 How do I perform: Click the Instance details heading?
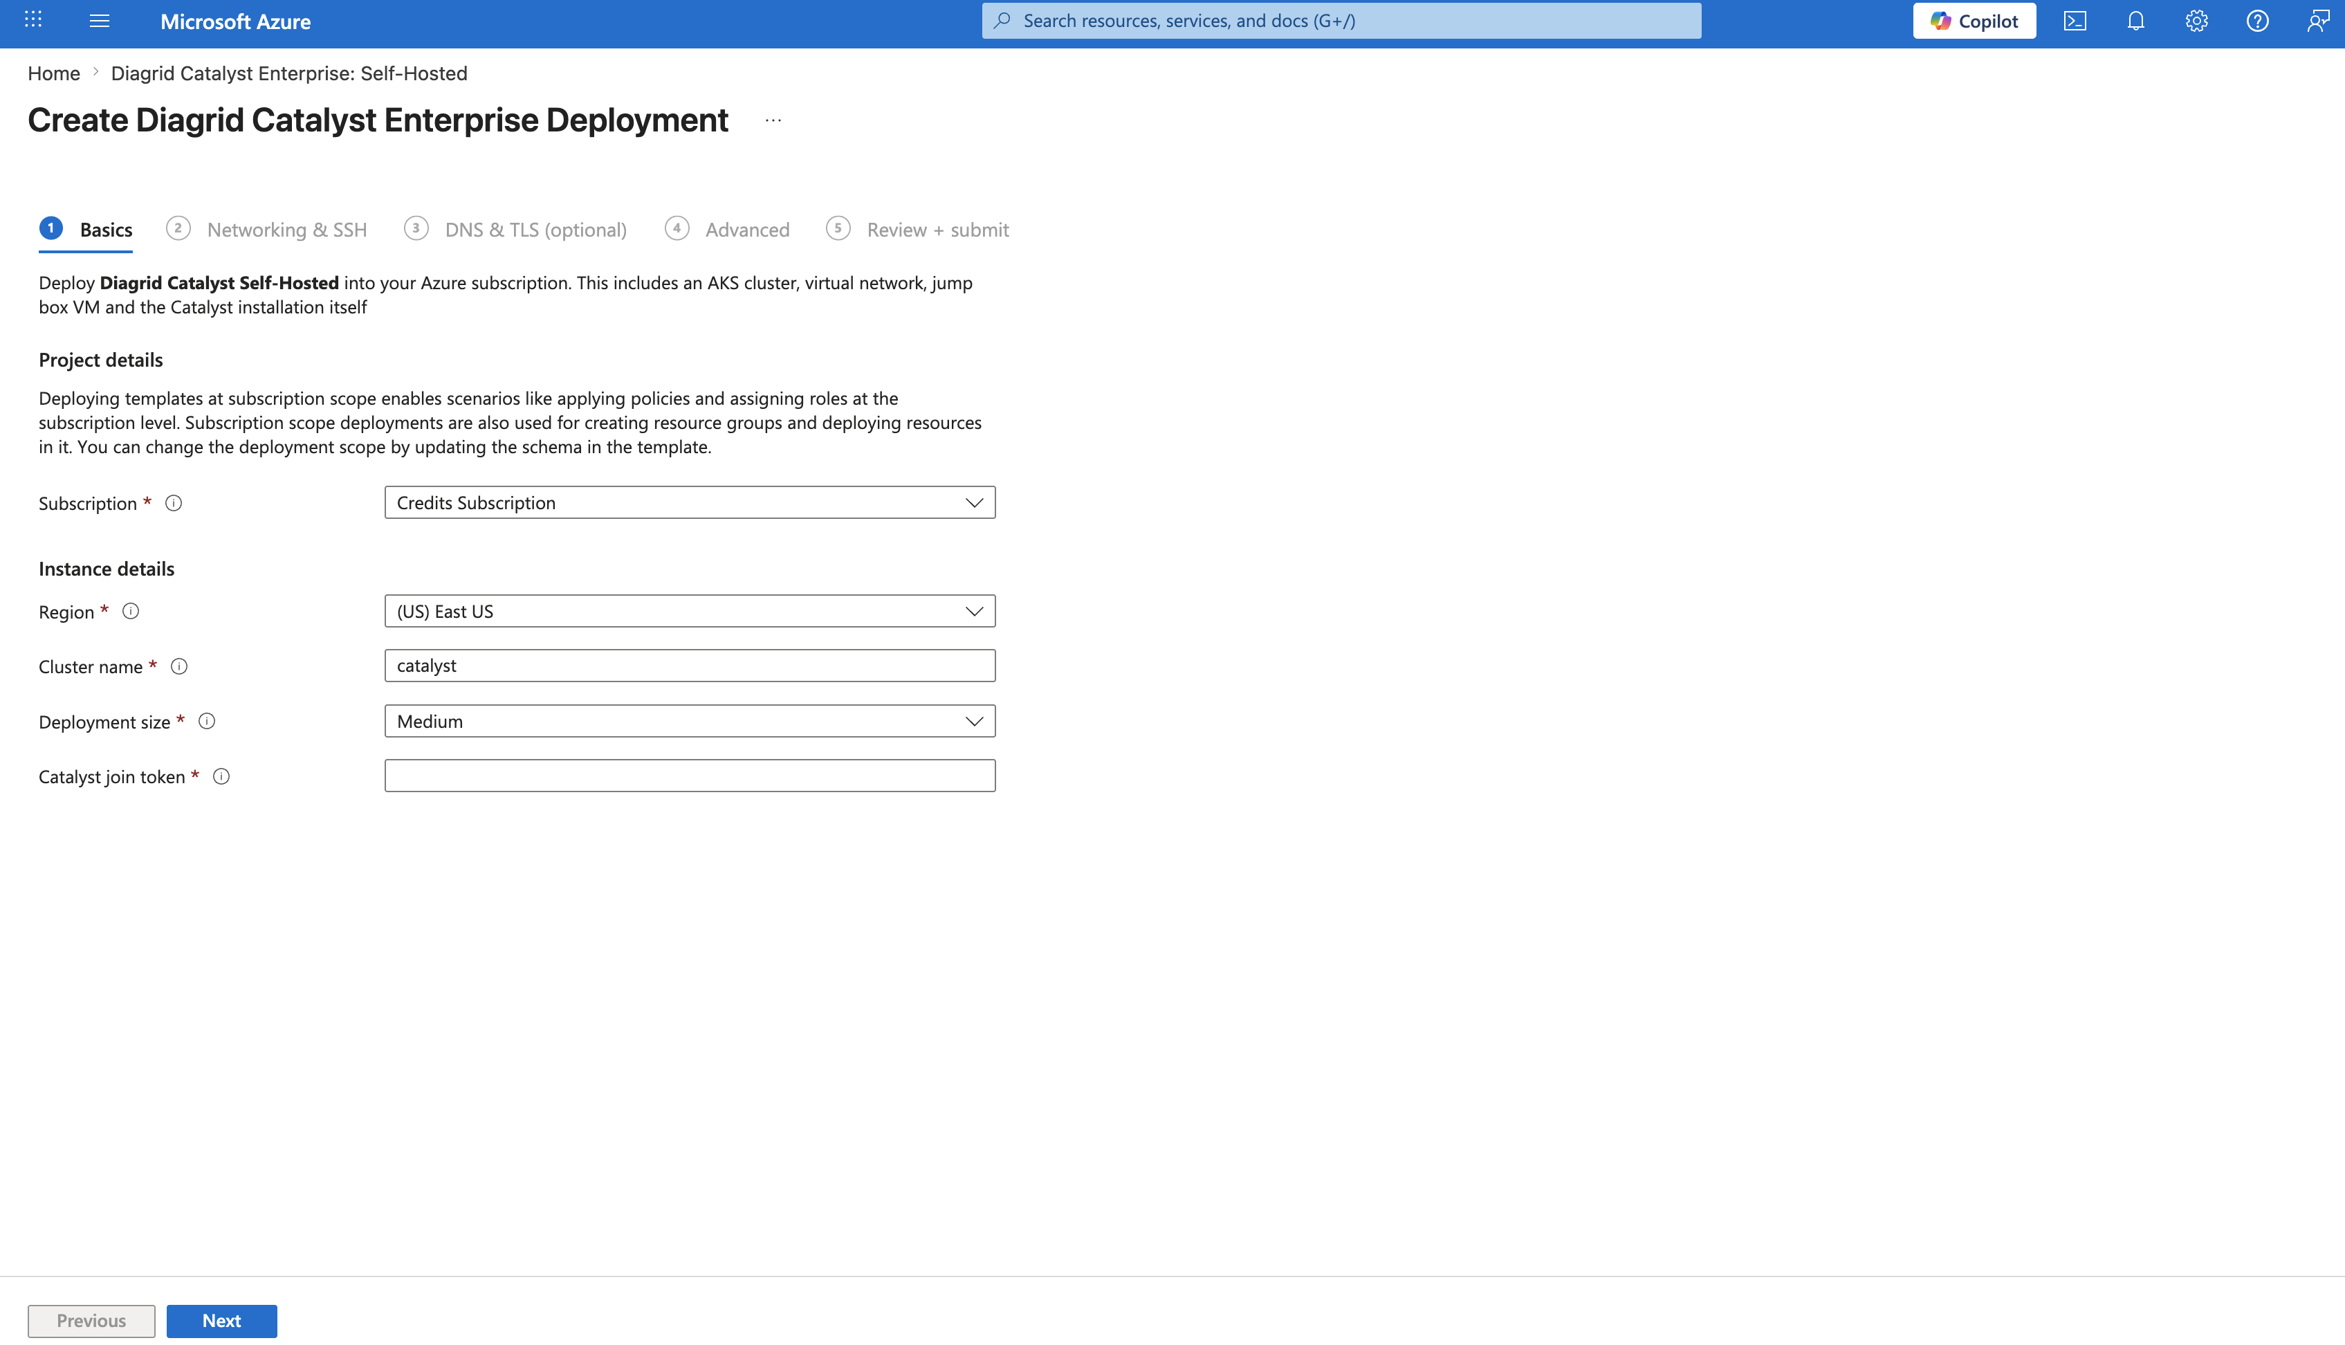pyautogui.click(x=107, y=568)
